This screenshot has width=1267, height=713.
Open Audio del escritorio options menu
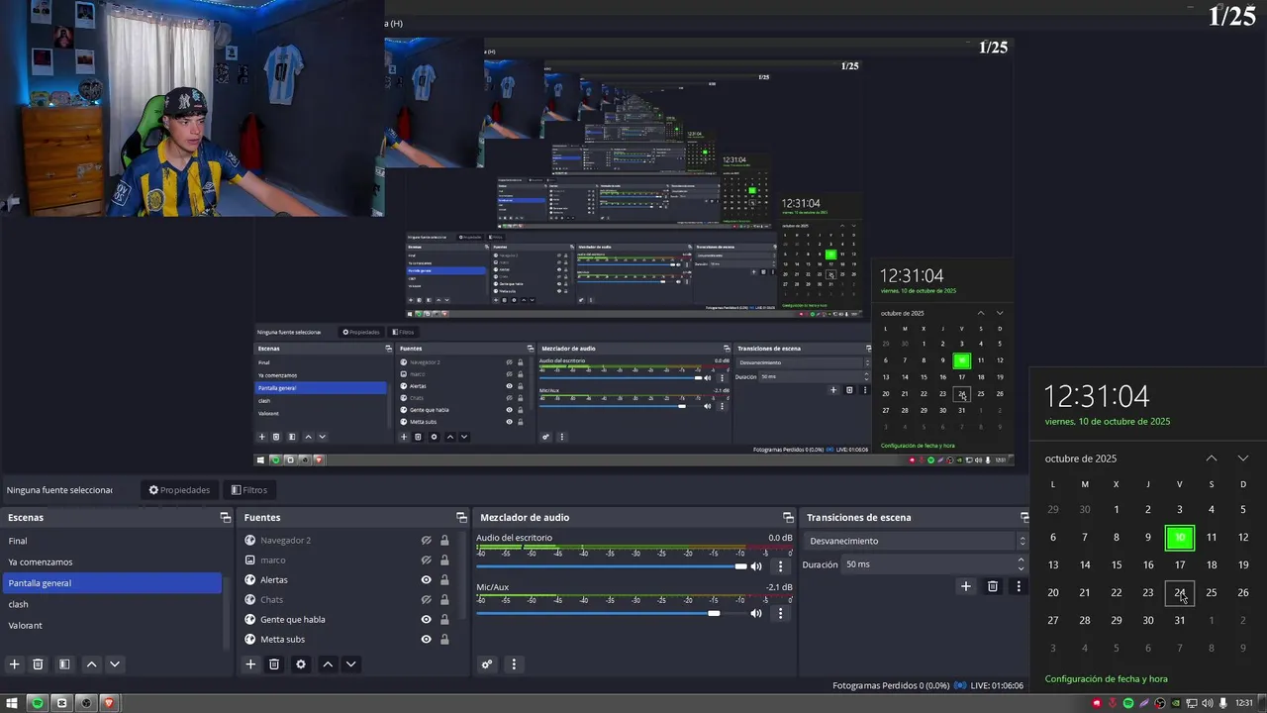(x=780, y=566)
